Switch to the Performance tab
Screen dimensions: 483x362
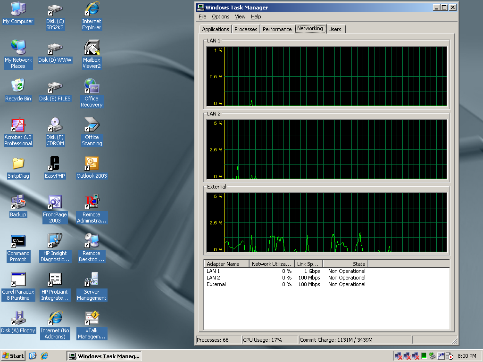tap(277, 29)
